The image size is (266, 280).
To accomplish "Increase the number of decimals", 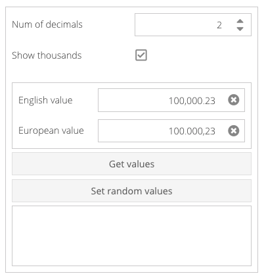I will point(240,21).
